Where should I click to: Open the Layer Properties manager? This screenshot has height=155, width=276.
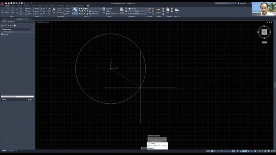tap(75, 11)
